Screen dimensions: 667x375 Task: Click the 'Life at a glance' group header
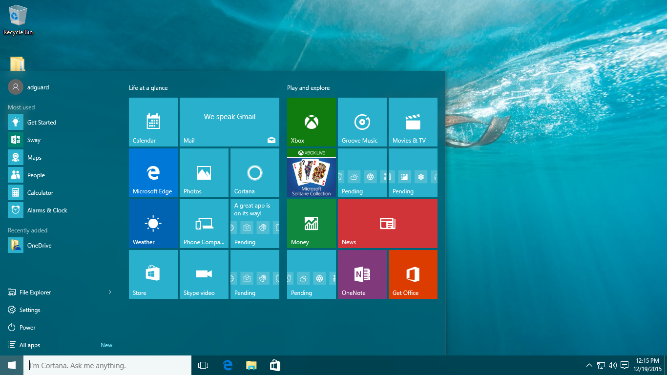click(148, 88)
